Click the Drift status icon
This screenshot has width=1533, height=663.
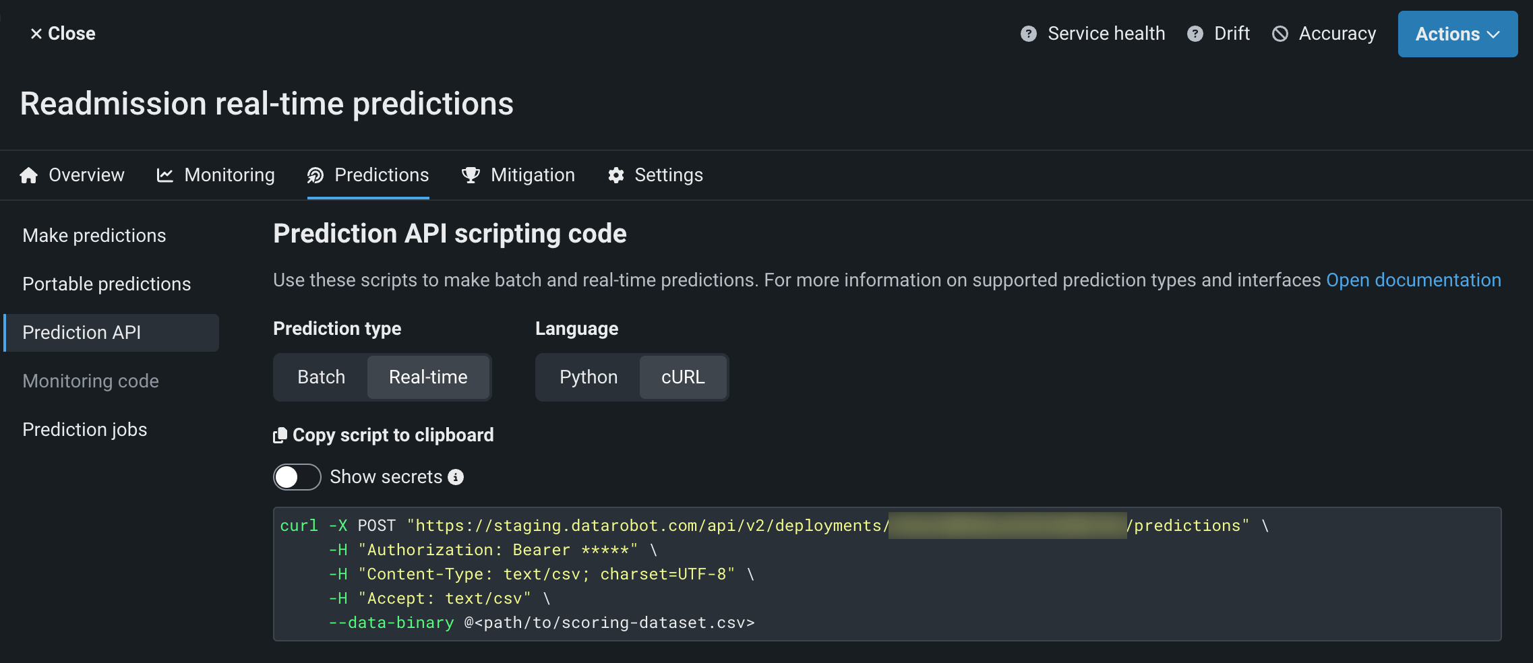coord(1195,34)
